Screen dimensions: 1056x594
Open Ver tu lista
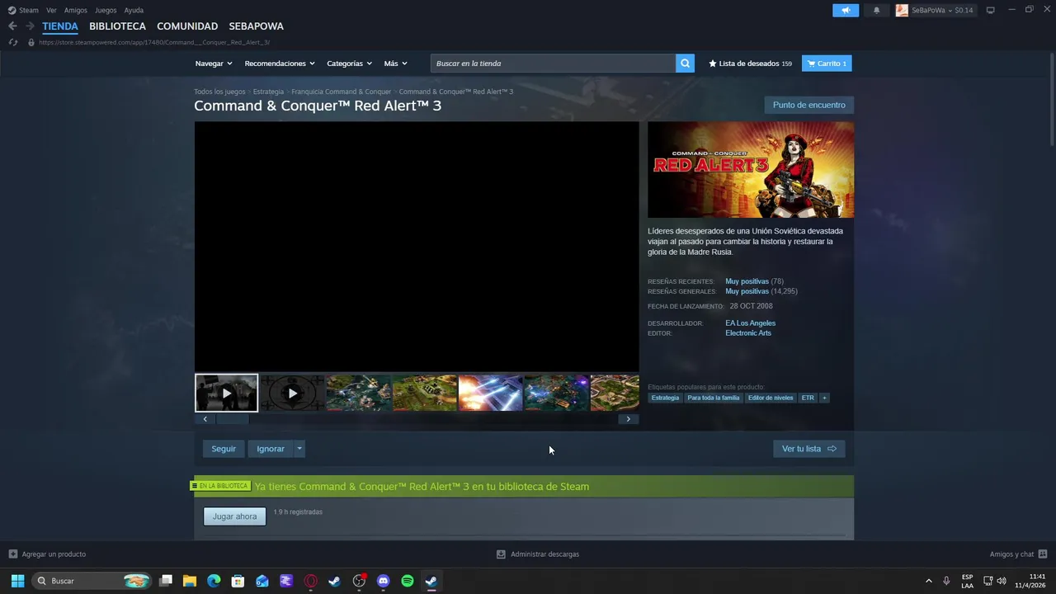click(809, 449)
